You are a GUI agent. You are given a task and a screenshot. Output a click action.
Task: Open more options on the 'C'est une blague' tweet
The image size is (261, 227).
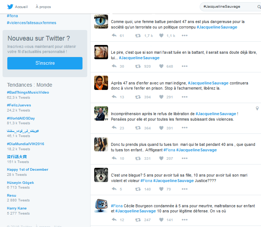(x=184, y=189)
